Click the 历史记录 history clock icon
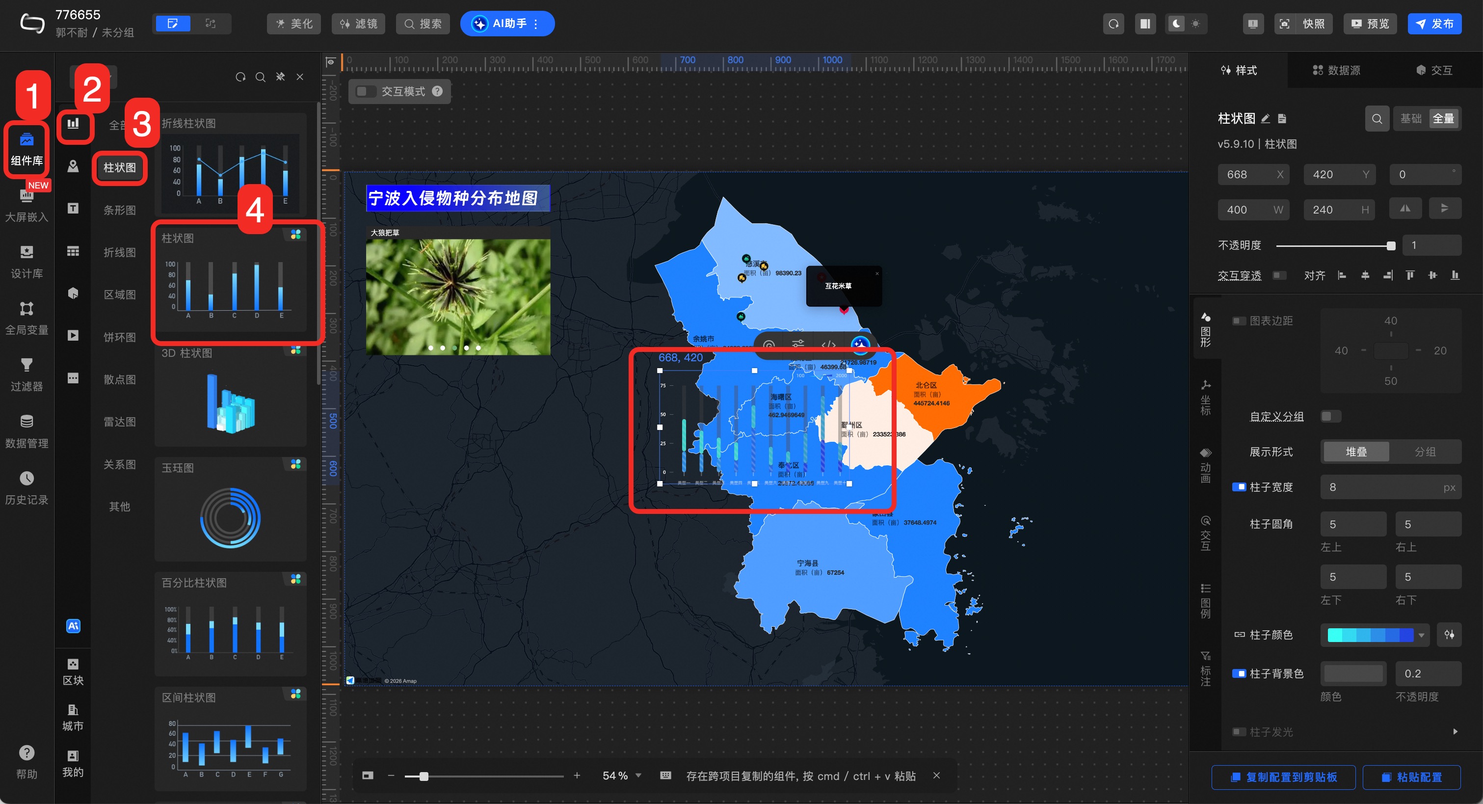The height and width of the screenshot is (804, 1483). pyautogui.click(x=26, y=478)
